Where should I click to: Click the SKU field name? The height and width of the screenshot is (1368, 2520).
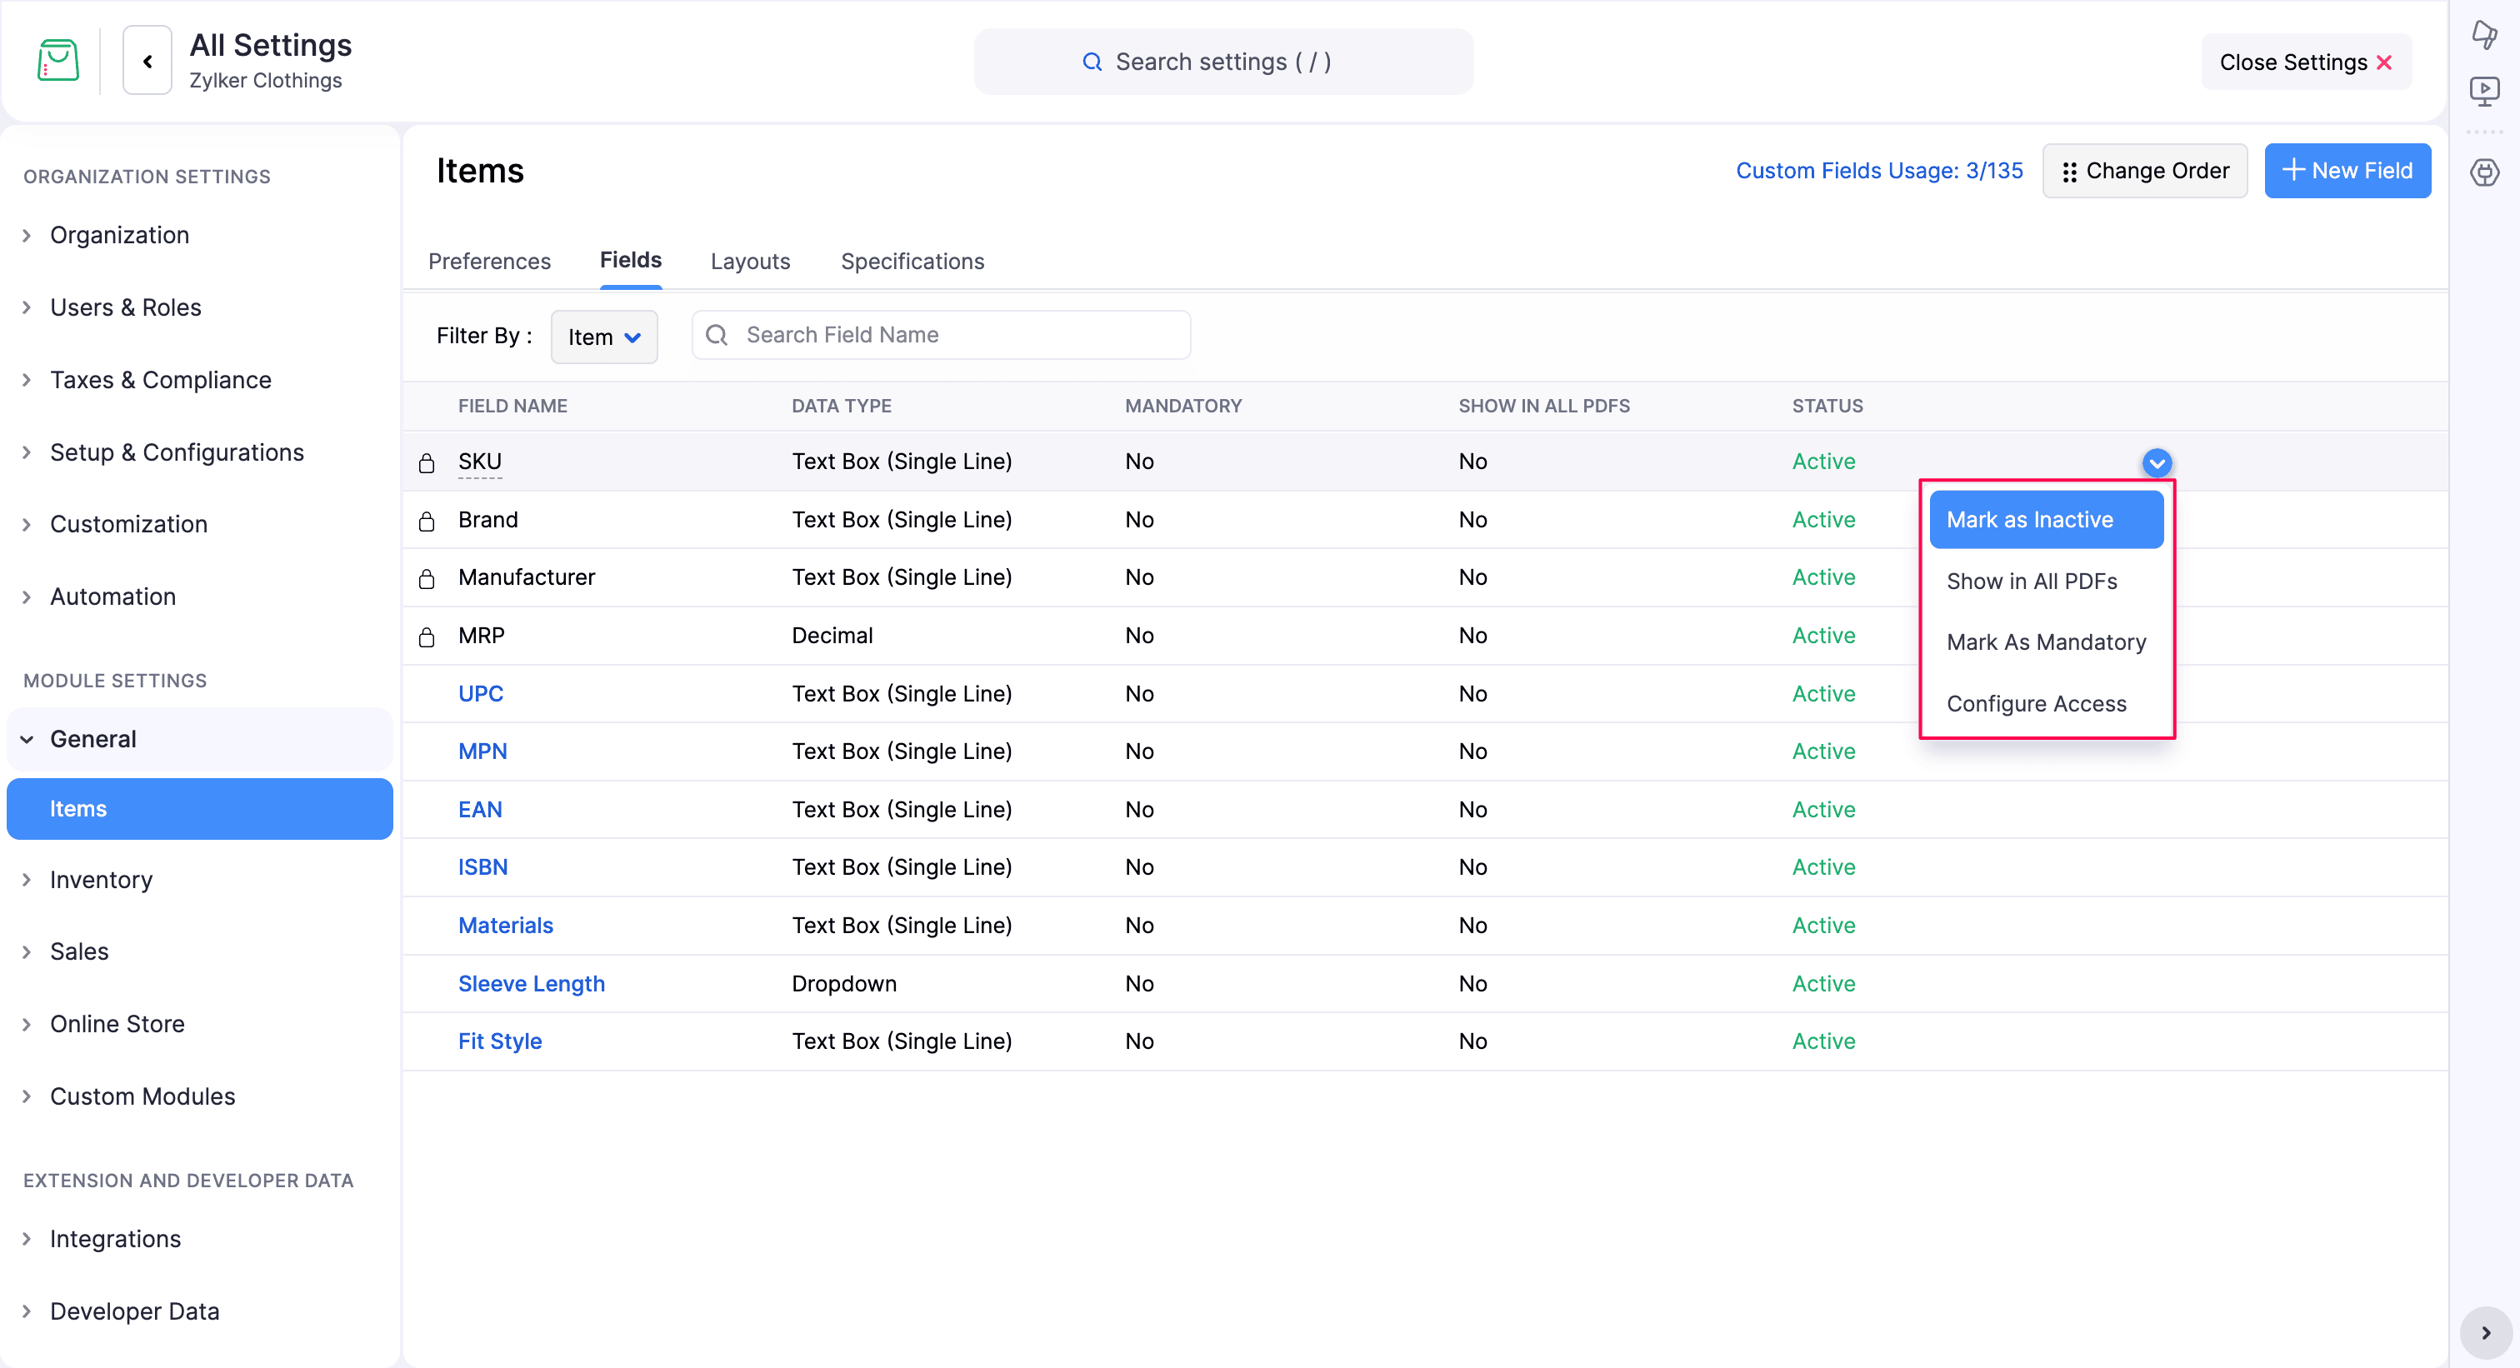[x=479, y=462]
